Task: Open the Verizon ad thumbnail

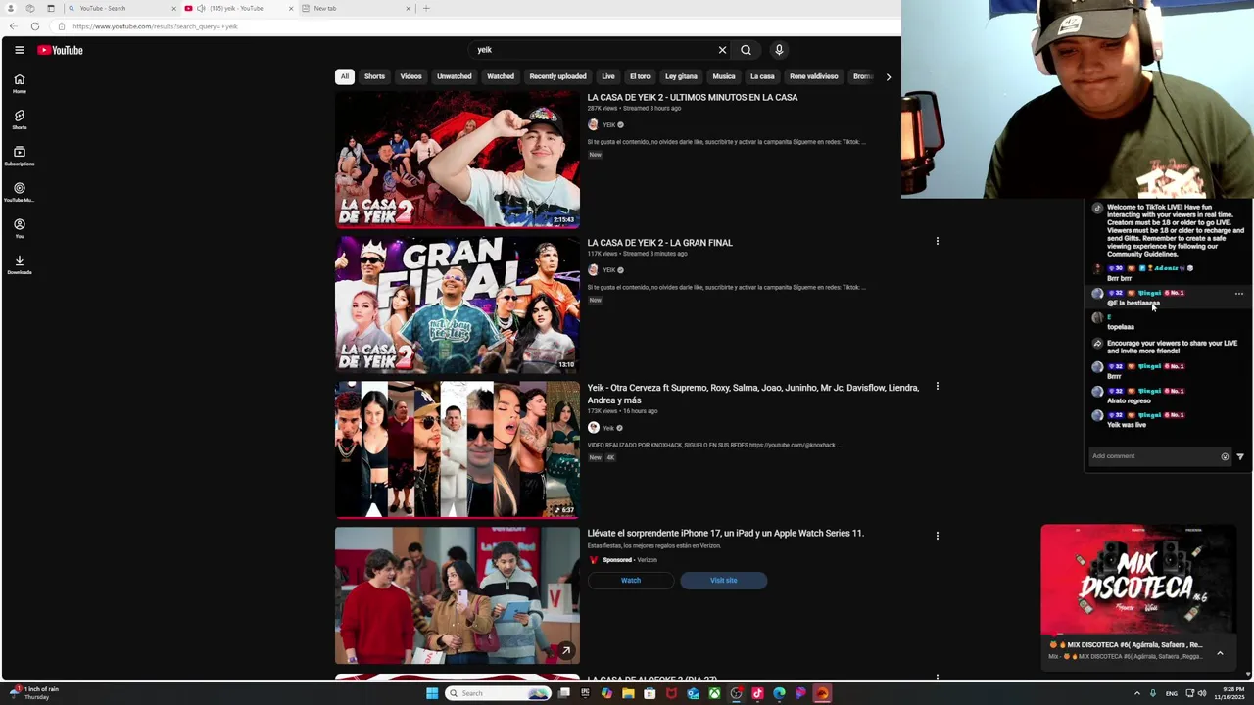Action: (x=458, y=595)
